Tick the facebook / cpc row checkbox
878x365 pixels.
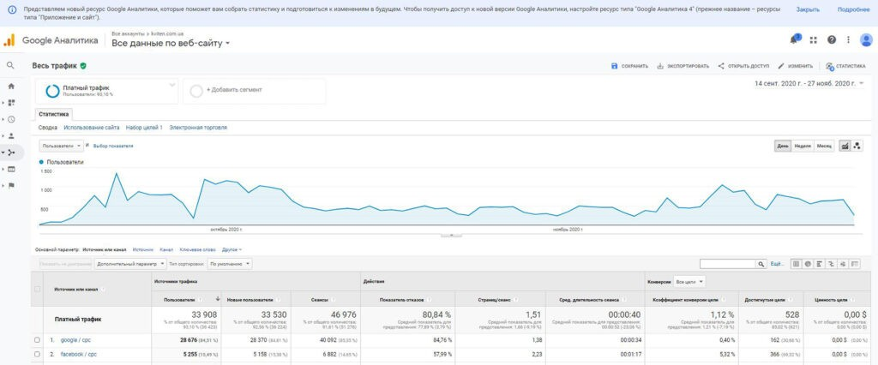tap(37, 355)
